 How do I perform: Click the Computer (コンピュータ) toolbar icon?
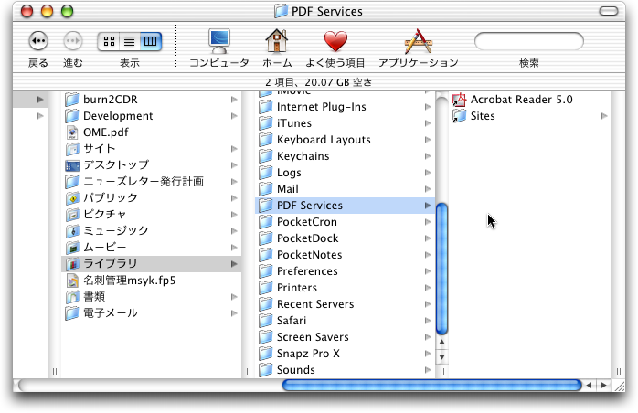218,41
